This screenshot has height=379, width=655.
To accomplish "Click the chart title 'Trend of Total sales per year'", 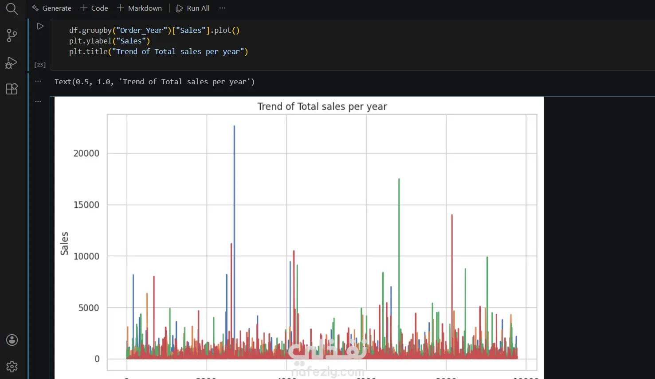I will pyautogui.click(x=322, y=106).
